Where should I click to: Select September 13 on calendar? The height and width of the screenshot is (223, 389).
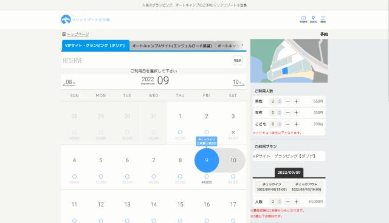[127, 207]
